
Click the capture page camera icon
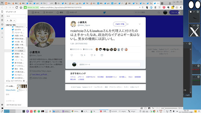[142, 108]
